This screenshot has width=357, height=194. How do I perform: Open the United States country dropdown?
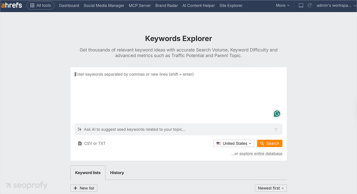[234, 143]
